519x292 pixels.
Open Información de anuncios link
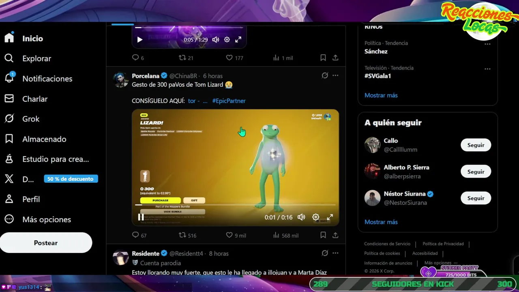pos(388,263)
